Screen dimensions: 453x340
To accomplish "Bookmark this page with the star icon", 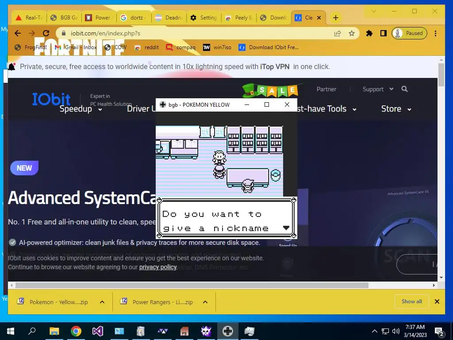I will [352, 33].
